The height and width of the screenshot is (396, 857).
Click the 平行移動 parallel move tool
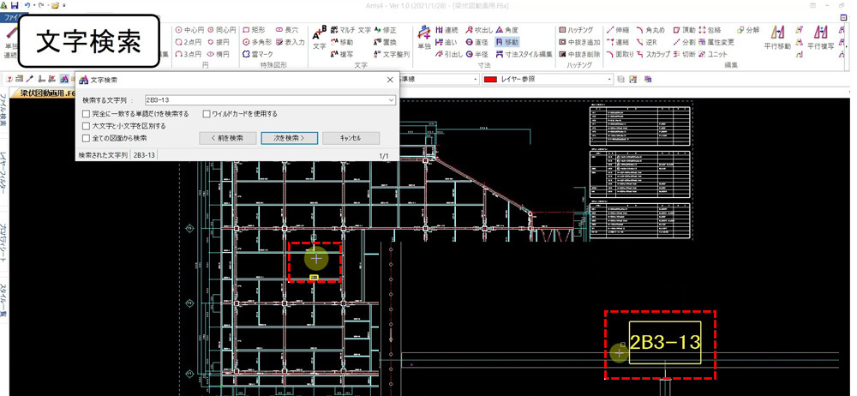(x=776, y=38)
